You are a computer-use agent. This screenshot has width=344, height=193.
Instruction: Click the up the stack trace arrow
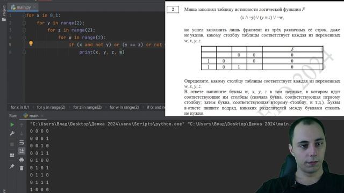[21, 125]
